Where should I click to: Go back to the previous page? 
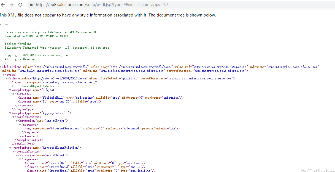3,5
